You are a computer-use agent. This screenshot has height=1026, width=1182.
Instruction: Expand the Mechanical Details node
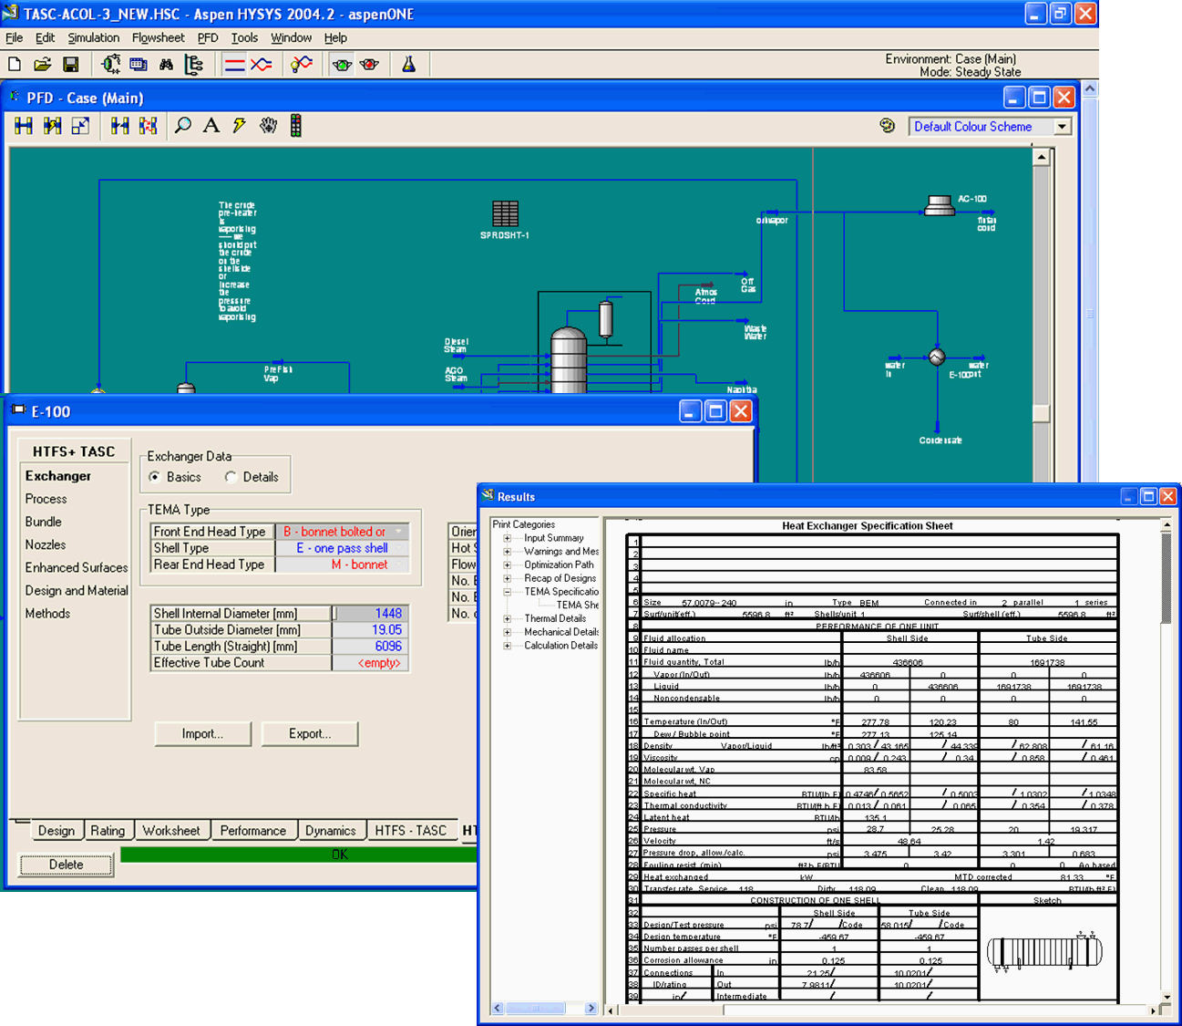pyautogui.click(x=508, y=632)
